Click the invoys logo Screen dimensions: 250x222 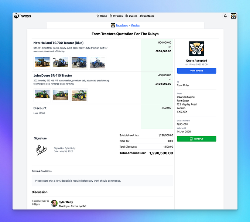(x=23, y=16)
